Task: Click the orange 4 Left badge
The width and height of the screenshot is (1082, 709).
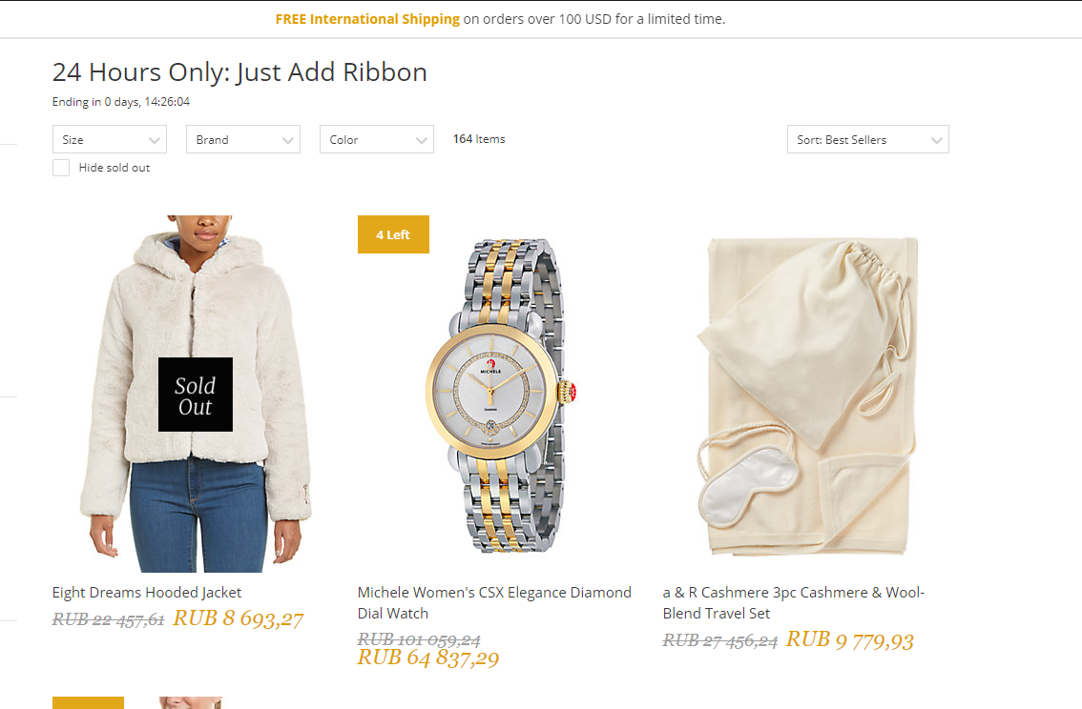Action: click(x=393, y=234)
